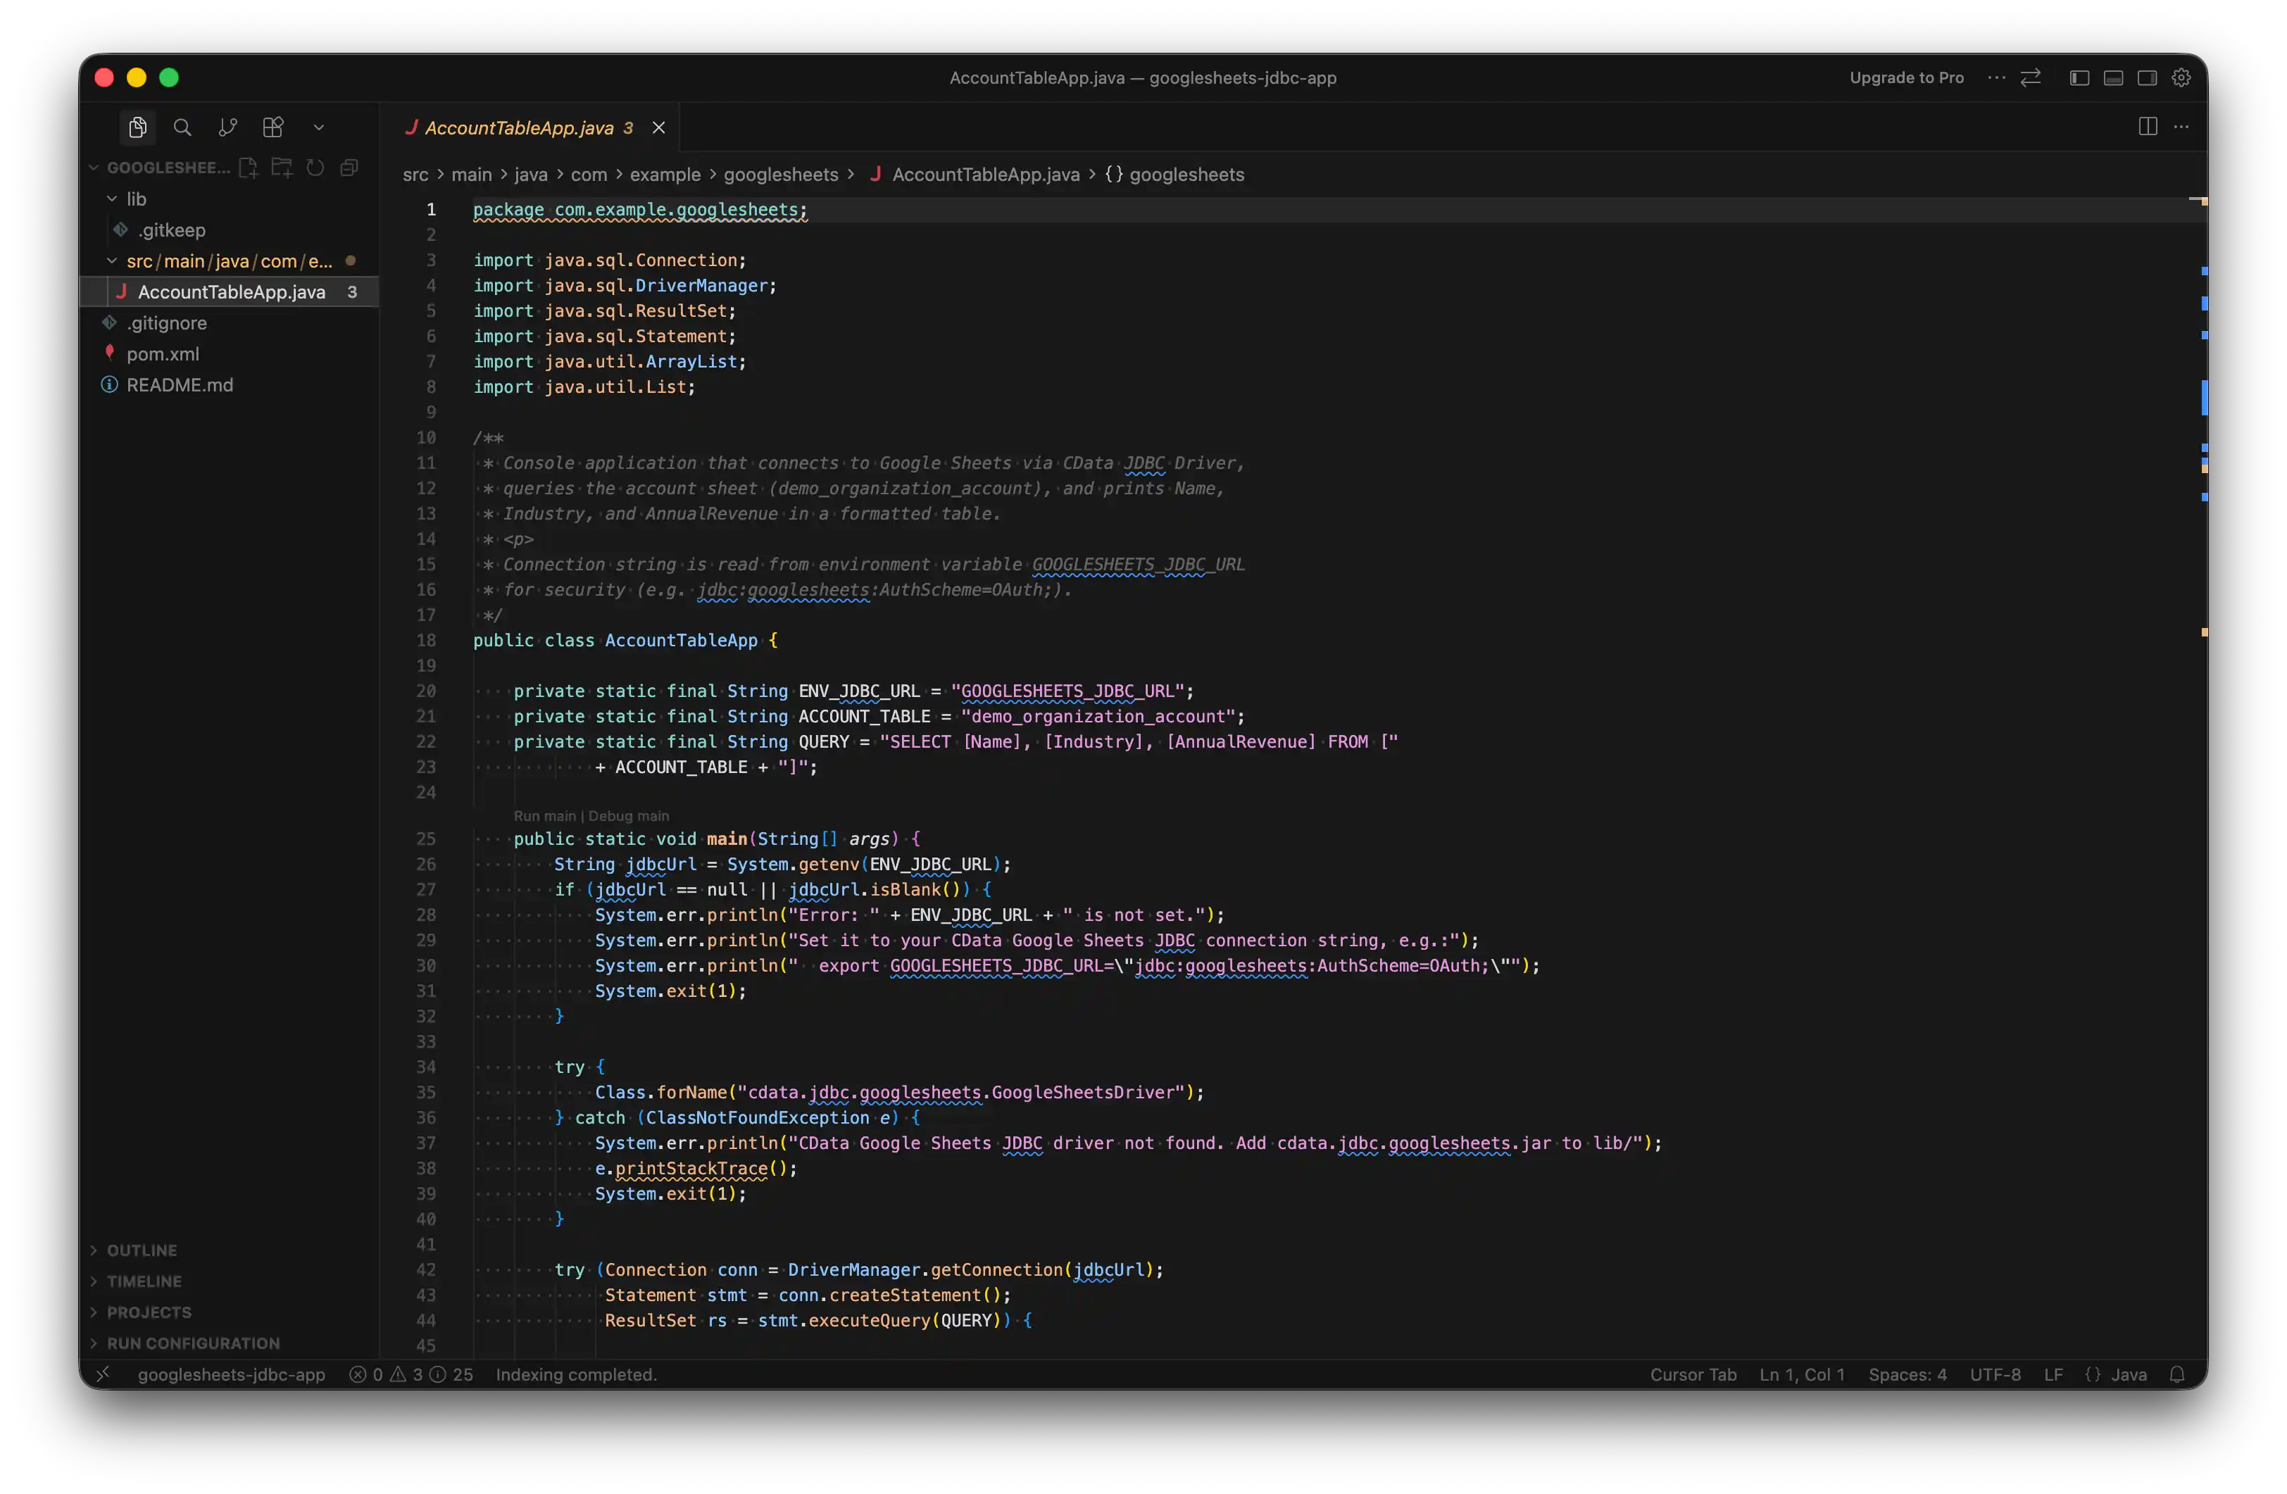Click the Spaces: 4 indent indicator
Viewport: 2287px width, 1494px height.
pyautogui.click(x=1908, y=1375)
